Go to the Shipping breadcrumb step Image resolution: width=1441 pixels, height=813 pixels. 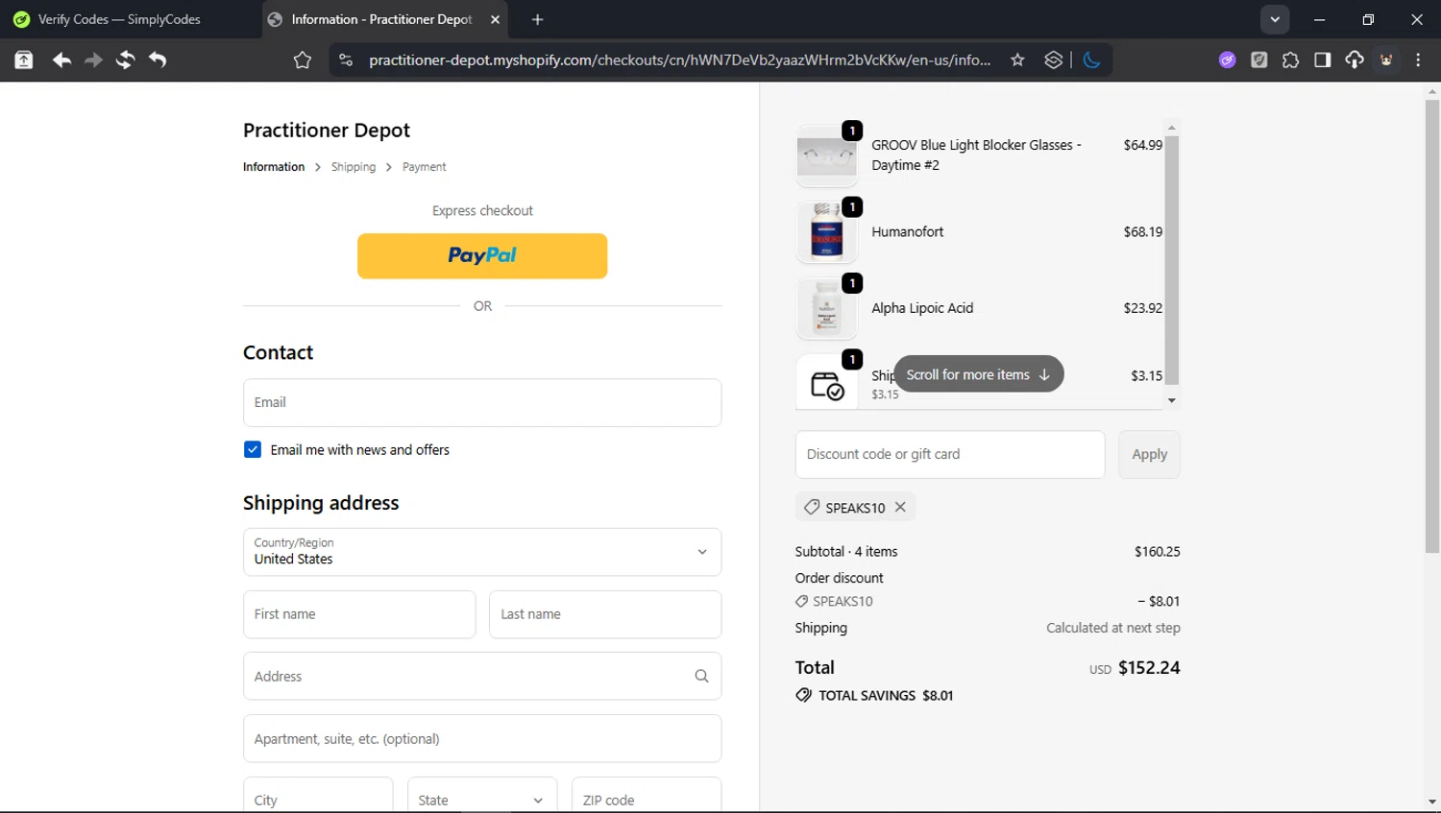point(354,167)
